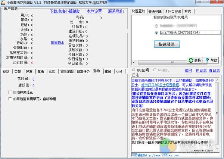
Task: Open the 好友 tab
Action: (x=29, y=71)
